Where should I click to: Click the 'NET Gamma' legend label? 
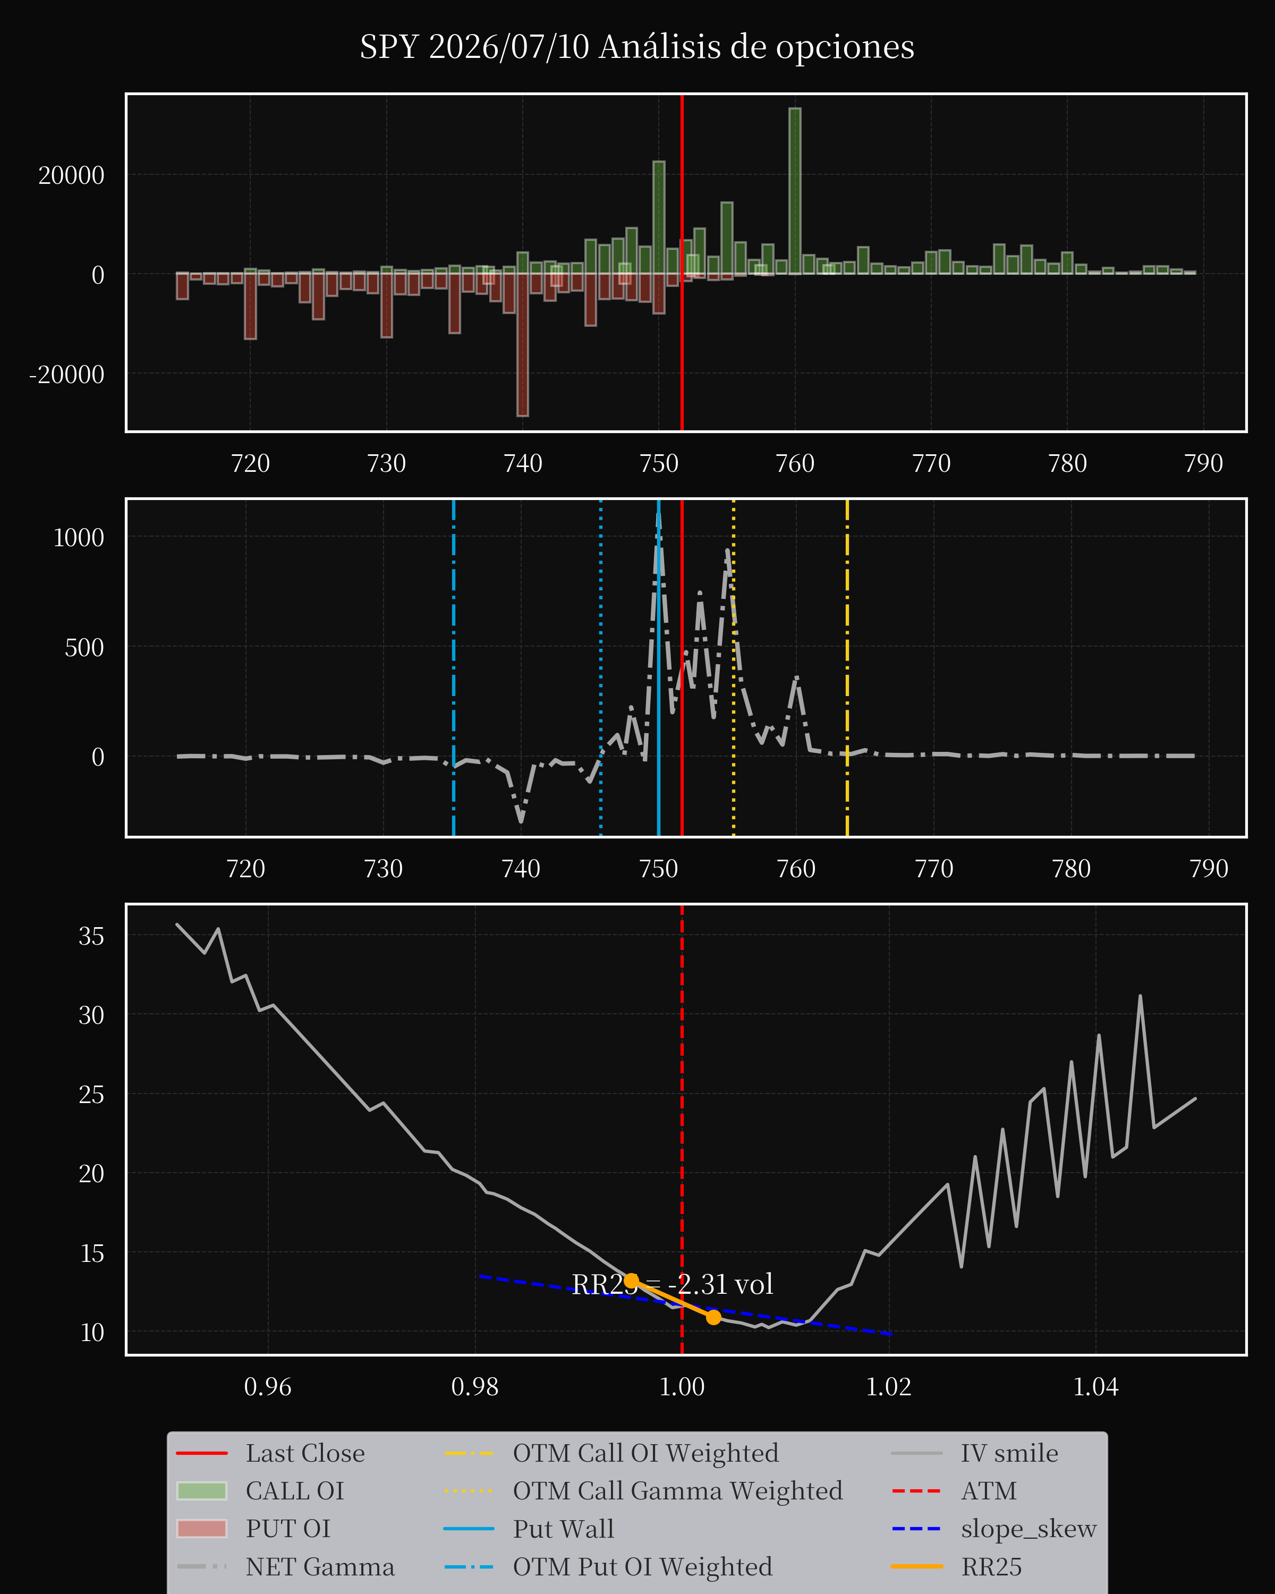320,1567
